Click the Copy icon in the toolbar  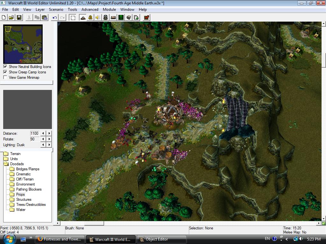point(37,18)
